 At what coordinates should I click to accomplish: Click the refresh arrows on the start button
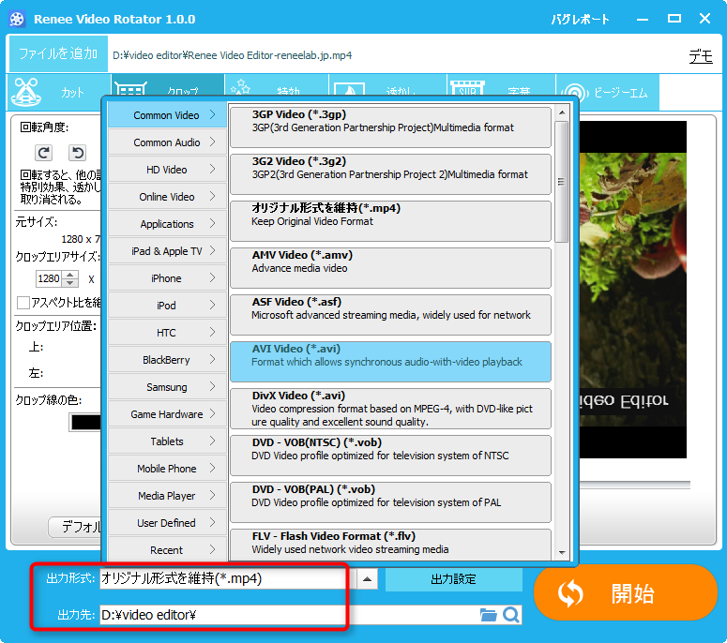(x=569, y=593)
